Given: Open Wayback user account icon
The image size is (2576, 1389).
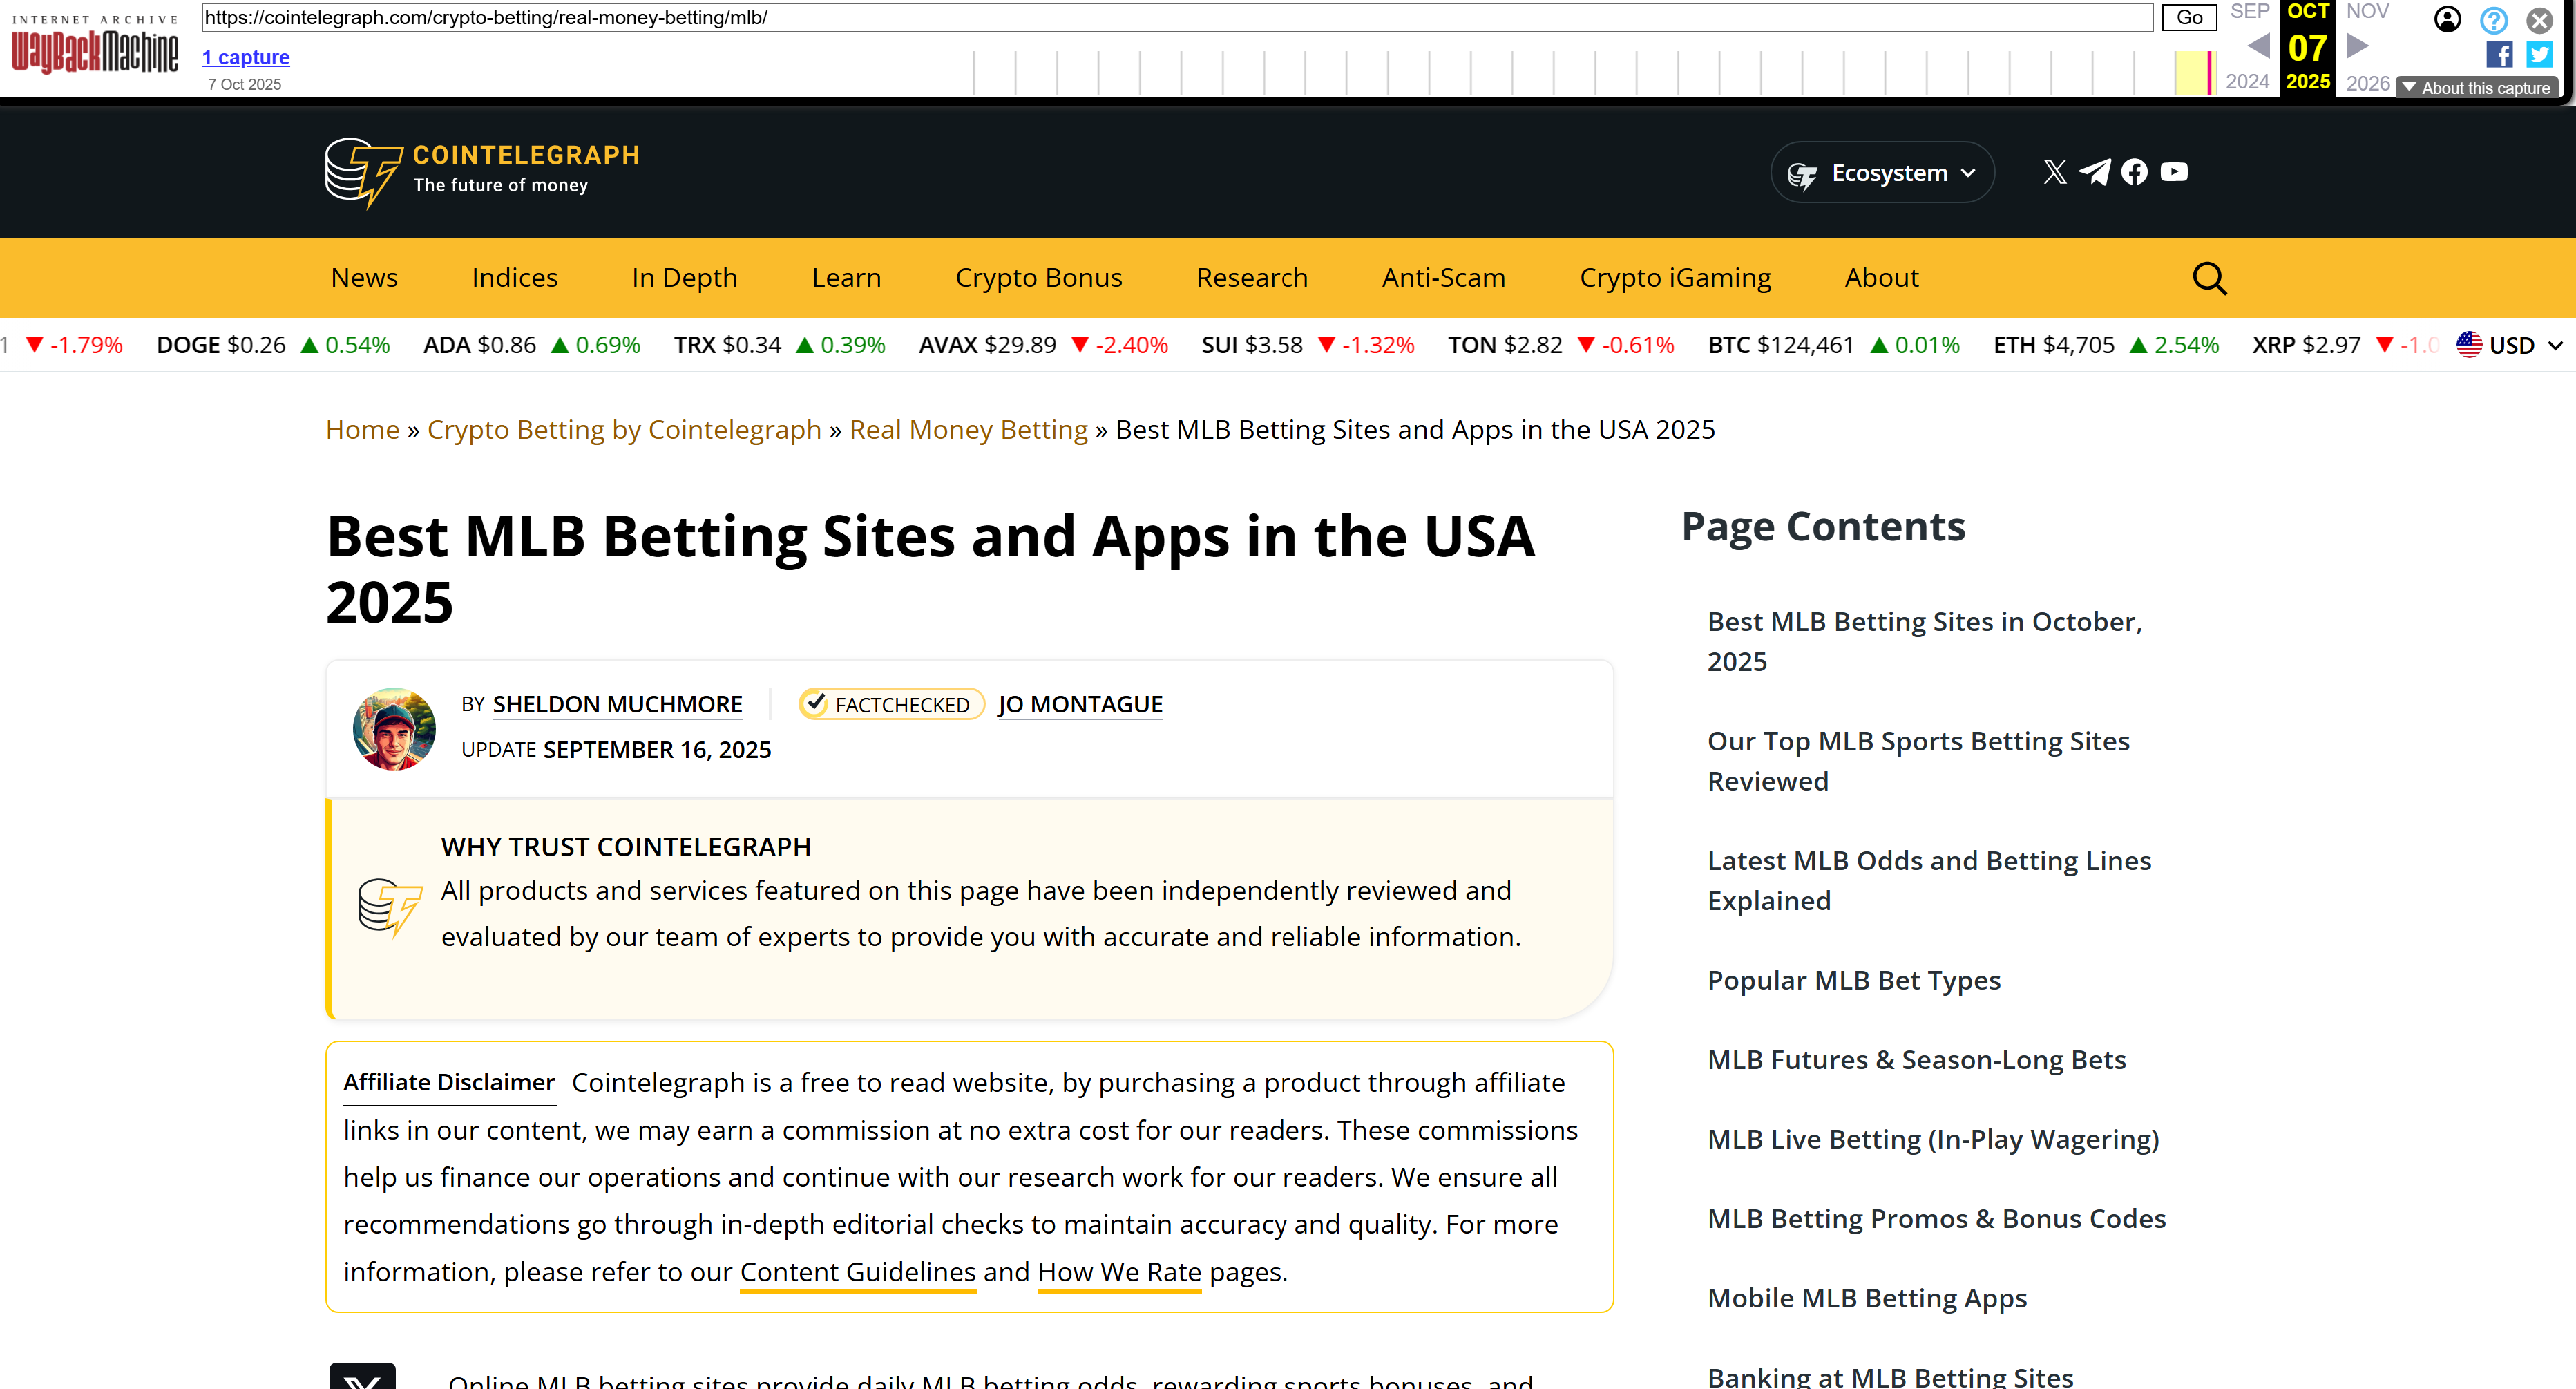Looking at the screenshot, I should (2447, 19).
